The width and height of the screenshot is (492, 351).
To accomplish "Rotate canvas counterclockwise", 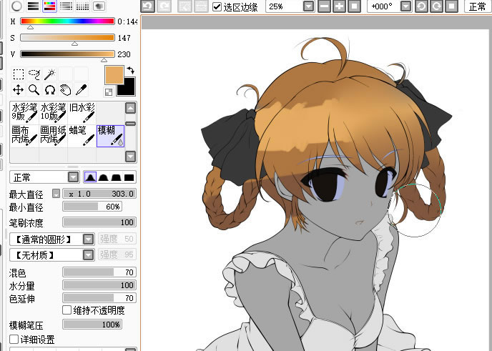I will click(x=421, y=6).
